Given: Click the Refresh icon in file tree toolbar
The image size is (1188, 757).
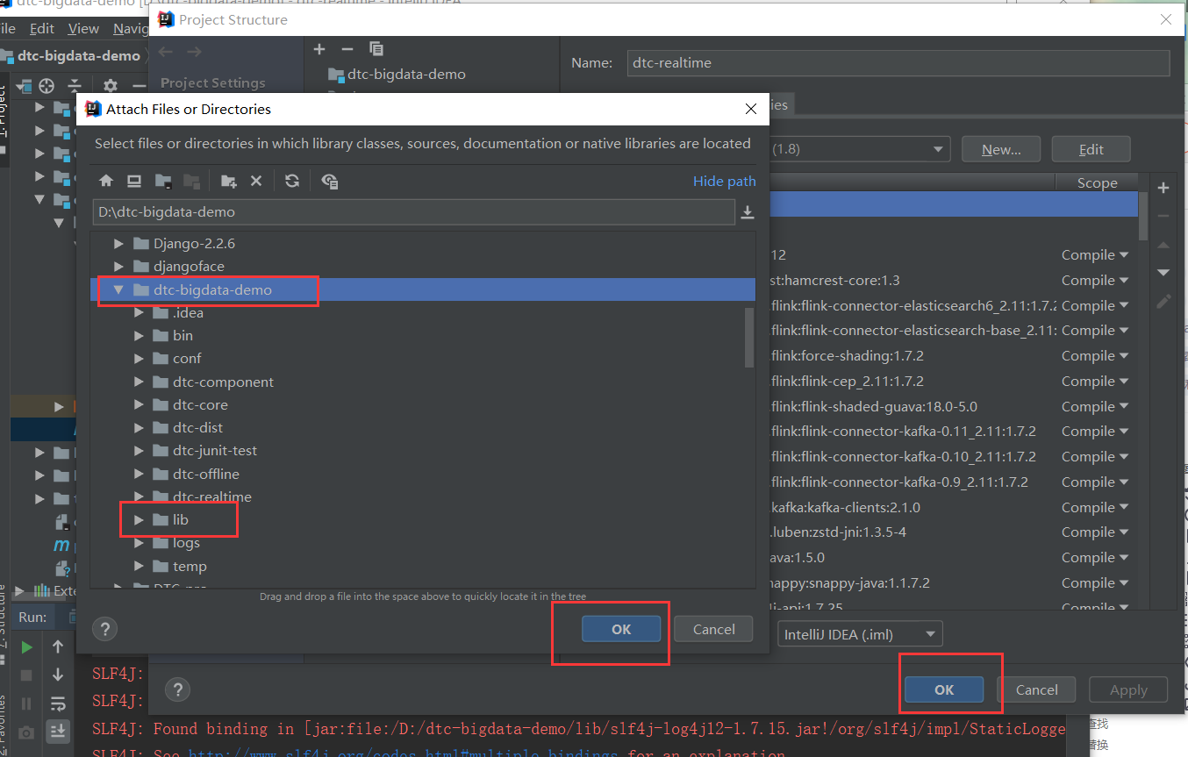Looking at the screenshot, I should [x=290, y=181].
